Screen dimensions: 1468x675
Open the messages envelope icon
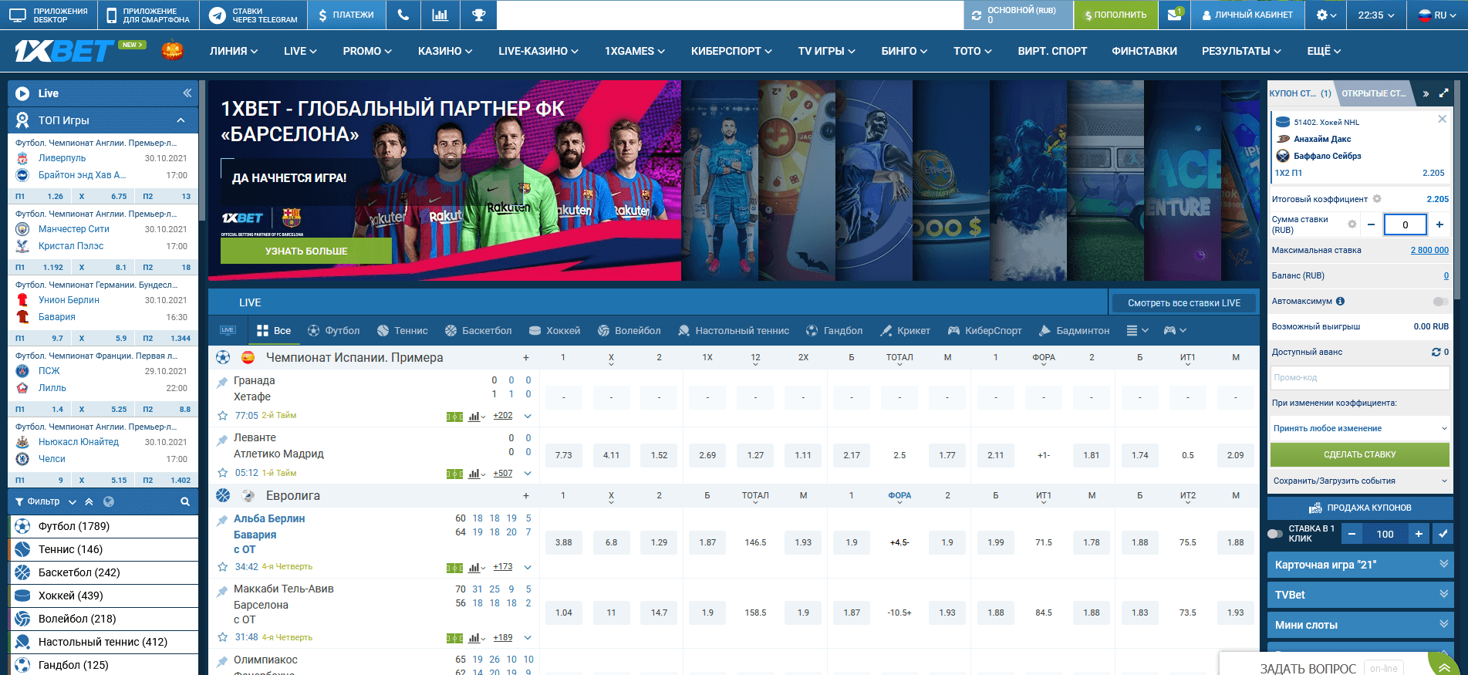click(x=1175, y=15)
